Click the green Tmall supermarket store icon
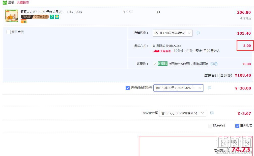254x156 pixels. [5, 3]
